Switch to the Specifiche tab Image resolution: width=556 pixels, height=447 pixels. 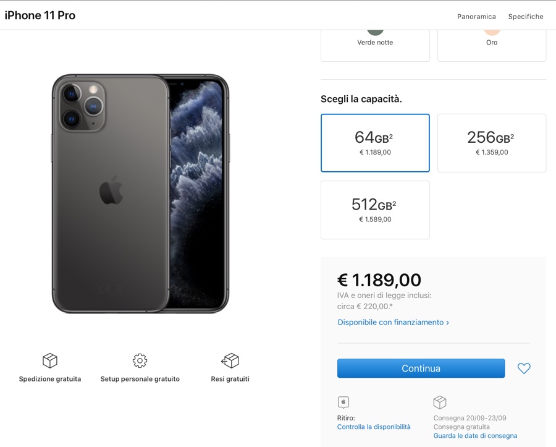pyautogui.click(x=526, y=17)
